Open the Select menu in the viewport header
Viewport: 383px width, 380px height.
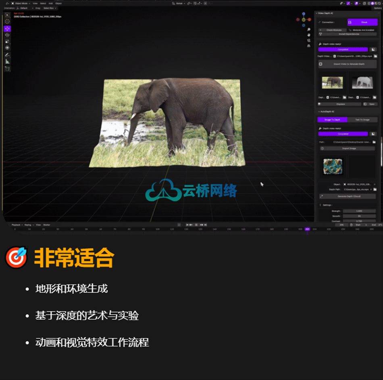click(43, 3)
